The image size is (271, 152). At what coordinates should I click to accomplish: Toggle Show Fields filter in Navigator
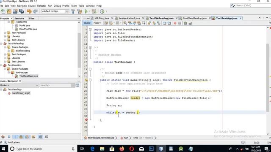tap(9, 137)
